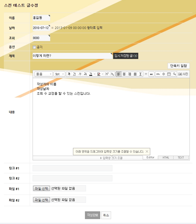Apply italic formatting in editor toolbar
The width and height of the screenshot is (196, 224).
click(80, 74)
